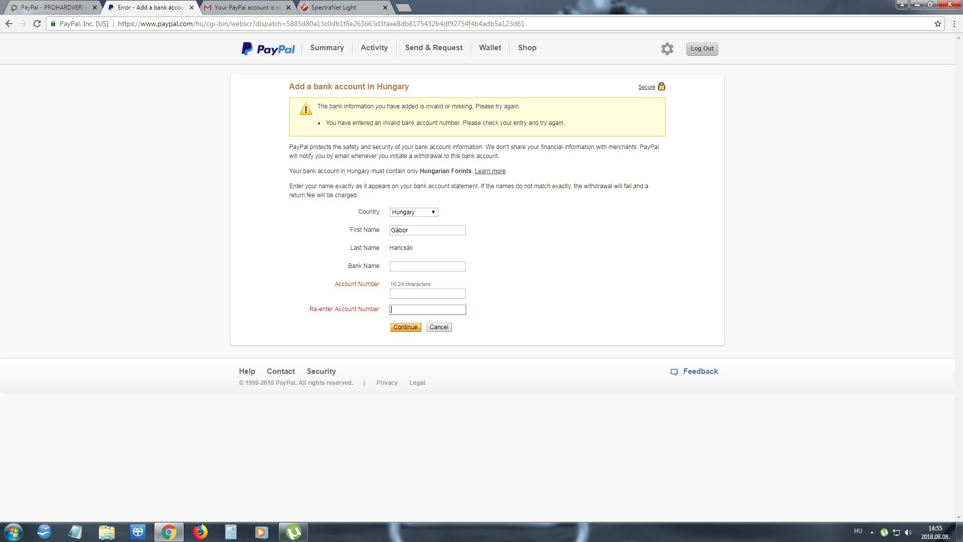Open Firefox from the taskbar
This screenshot has width=963, height=542.
click(x=200, y=532)
